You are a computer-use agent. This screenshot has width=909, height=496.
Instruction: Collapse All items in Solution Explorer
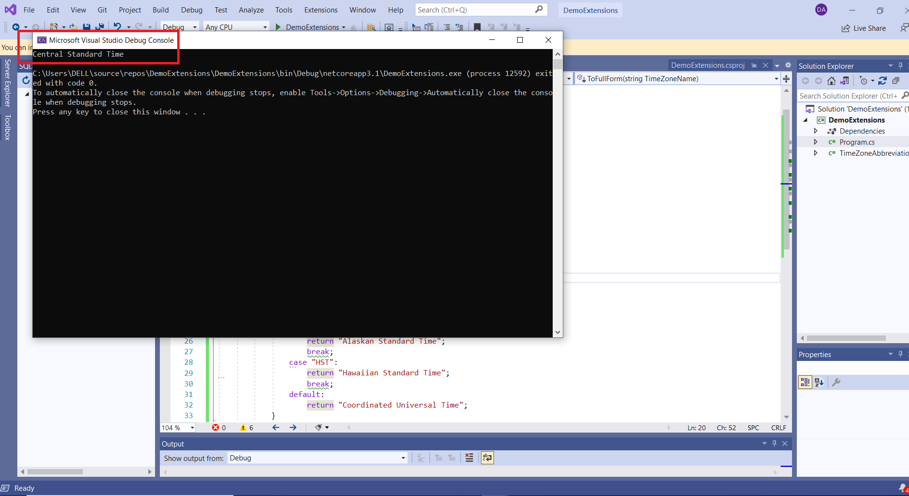coord(896,81)
